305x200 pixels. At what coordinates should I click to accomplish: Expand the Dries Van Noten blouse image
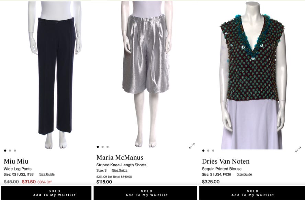[298, 149]
